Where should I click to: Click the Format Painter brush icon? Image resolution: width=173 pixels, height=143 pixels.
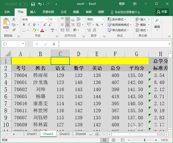[14, 30]
